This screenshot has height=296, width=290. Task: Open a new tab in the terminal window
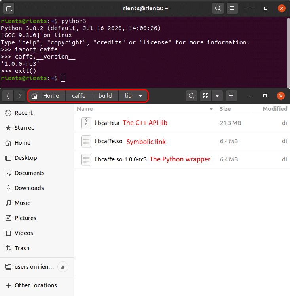(x=9, y=8)
